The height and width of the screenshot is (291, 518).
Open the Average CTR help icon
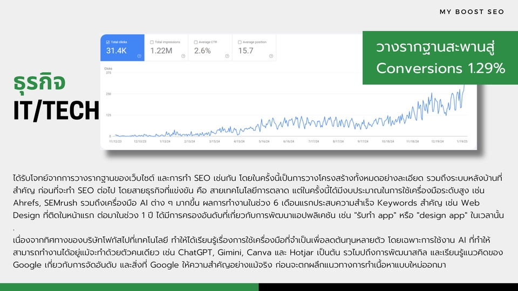pyautogui.click(x=227, y=56)
